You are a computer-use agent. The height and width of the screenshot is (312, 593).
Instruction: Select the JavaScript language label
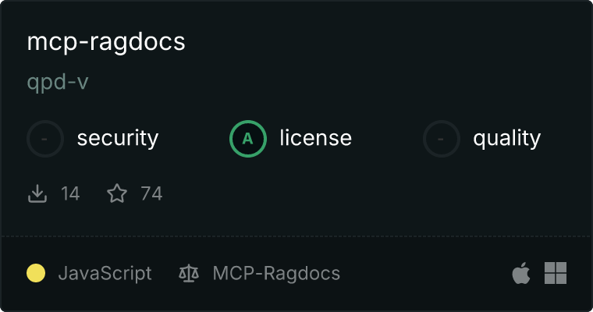click(x=105, y=274)
